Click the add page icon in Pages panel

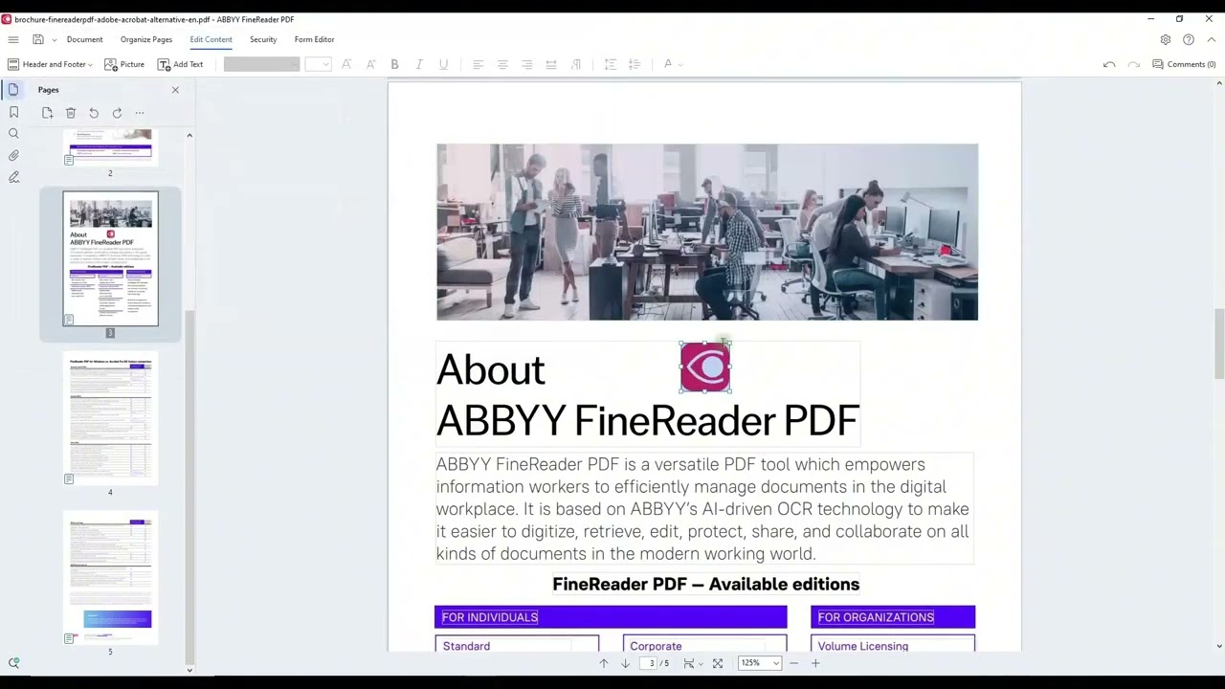(x=47, y=113)
